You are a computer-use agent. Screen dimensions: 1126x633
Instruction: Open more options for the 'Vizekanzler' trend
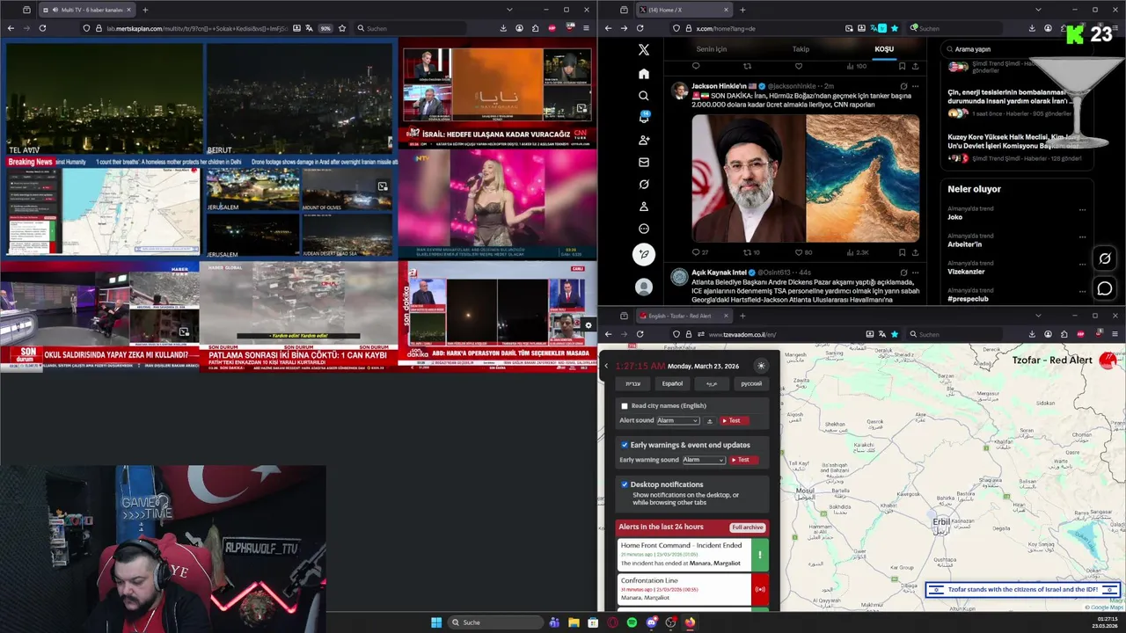point(1082,265)
